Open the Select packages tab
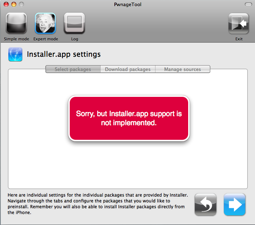The image size is (255, 225). click(73, 69)
